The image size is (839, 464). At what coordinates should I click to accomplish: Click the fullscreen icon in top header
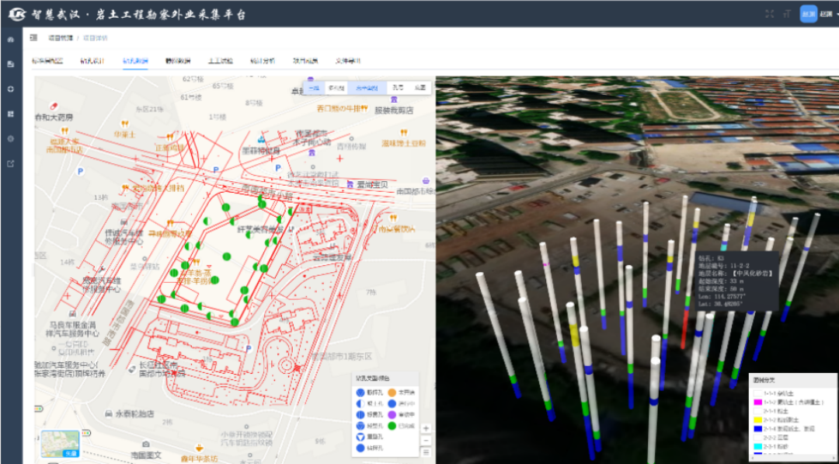[x=769, y=14]
